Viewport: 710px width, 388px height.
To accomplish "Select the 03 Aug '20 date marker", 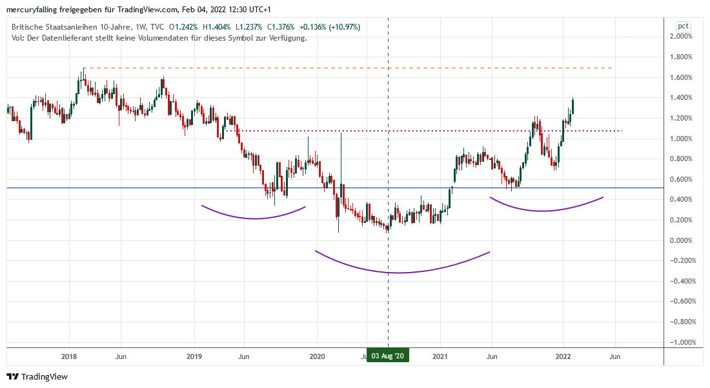I will tap(387, 356).
